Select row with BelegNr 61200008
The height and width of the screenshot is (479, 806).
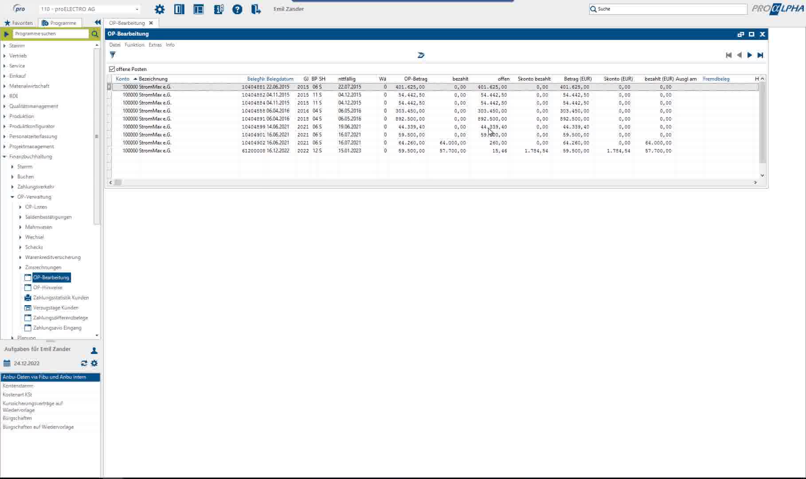click(434, 151)
